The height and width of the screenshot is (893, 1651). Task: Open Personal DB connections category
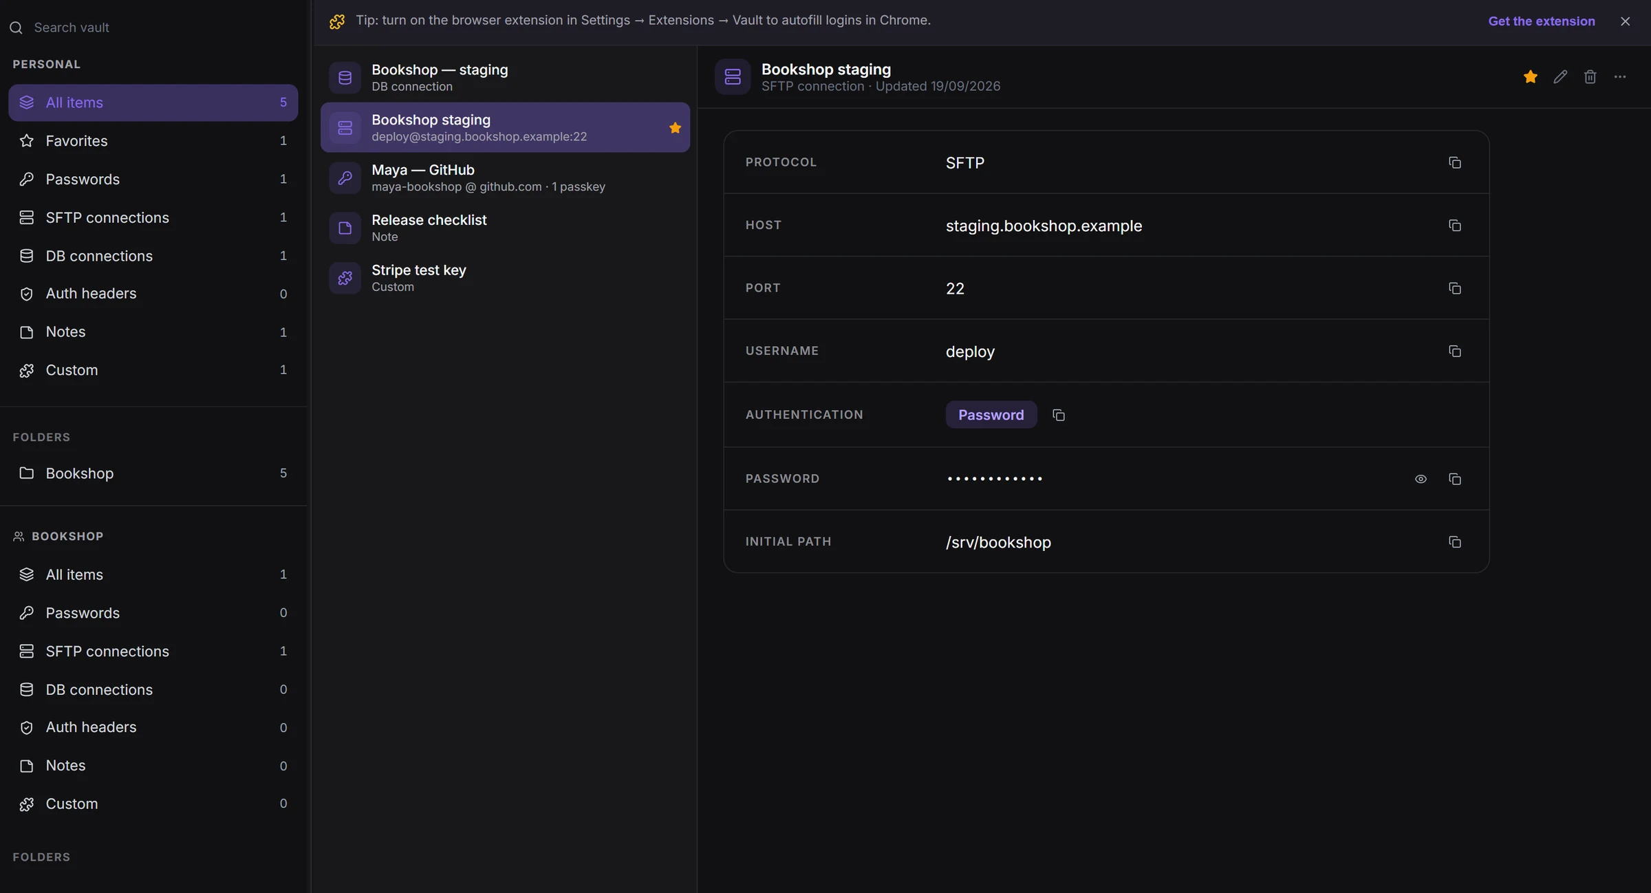click(x=153, y=256)
